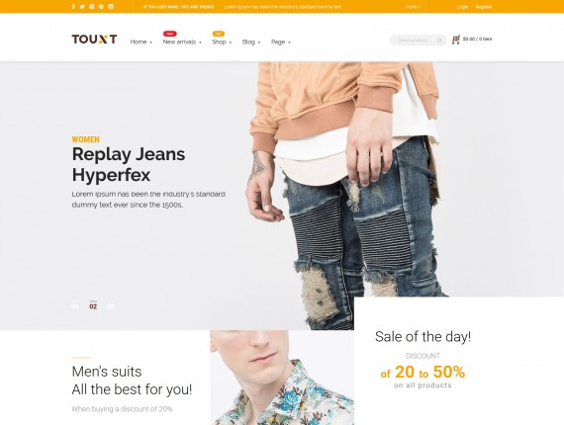Open the Facebook social icon
Image resolution: width=564 pixels, height=425 pixels.
point(73,7)
